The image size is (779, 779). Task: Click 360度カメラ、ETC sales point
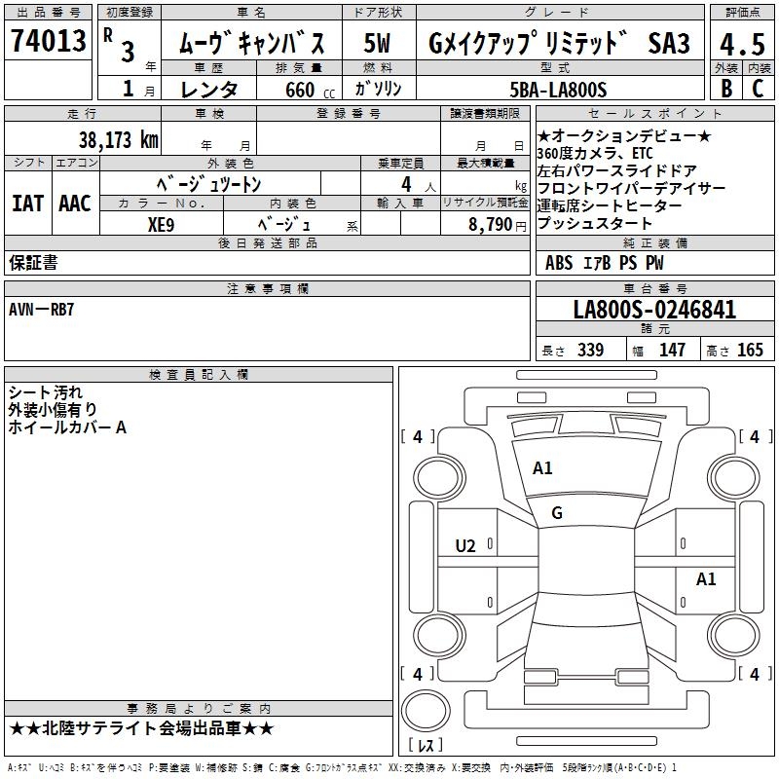[595, 153]
